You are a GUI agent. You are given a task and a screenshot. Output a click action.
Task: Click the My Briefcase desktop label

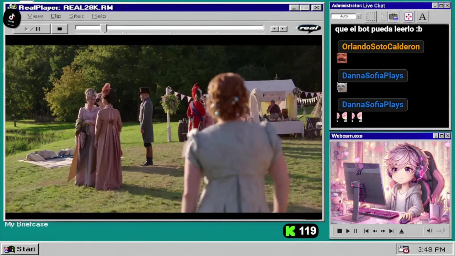click(x=26, y=224)
